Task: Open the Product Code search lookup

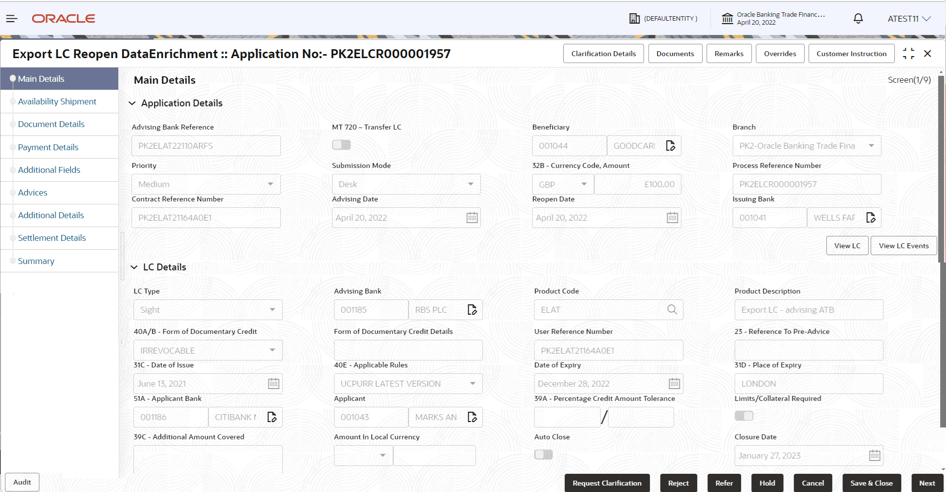Action: coord(672,309)
